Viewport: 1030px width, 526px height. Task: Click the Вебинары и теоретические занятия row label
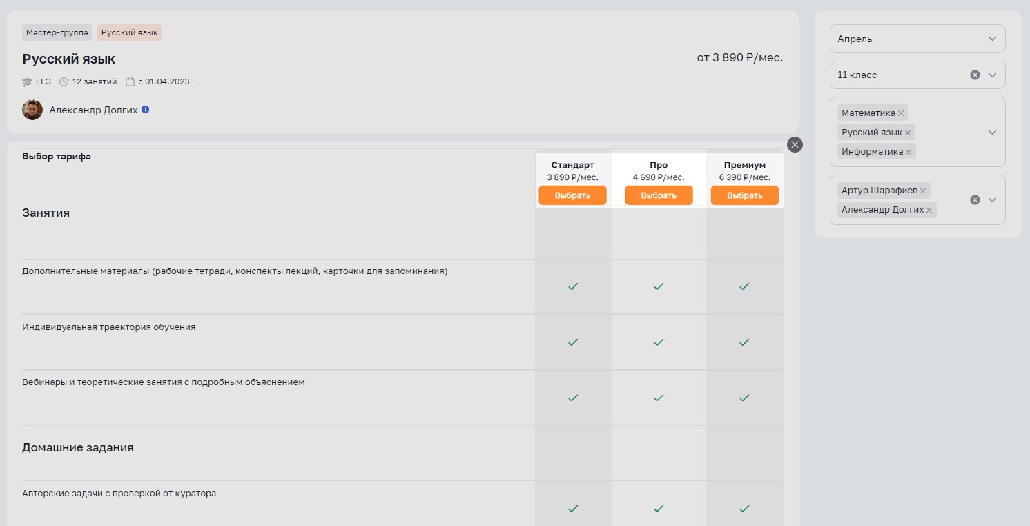tap(163, 382)
